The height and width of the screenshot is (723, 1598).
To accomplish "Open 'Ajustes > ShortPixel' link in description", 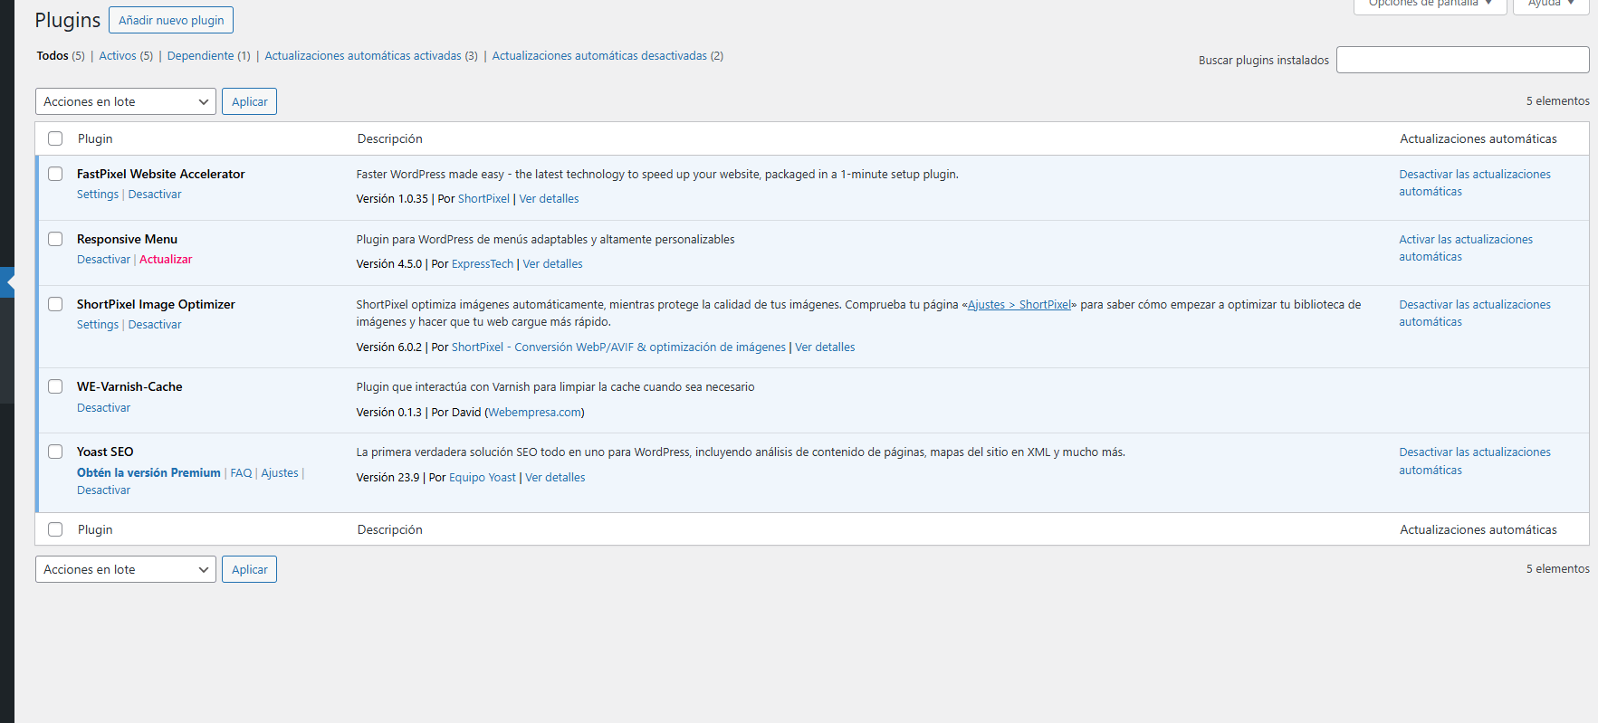I will click(1019, 305).
